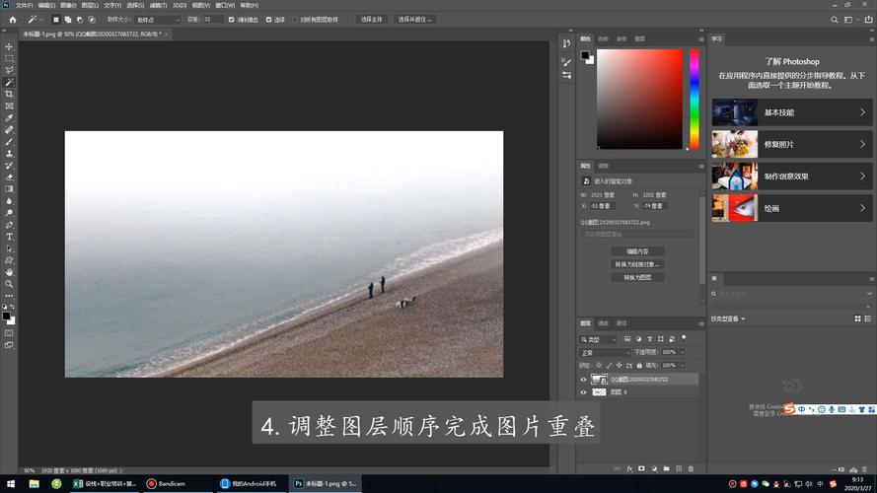Toggle the 消除锯齿 (anti-alias) checkbox
Image resolution: width=877 pixels, height=493 pixels.
[x=232, y=19]
